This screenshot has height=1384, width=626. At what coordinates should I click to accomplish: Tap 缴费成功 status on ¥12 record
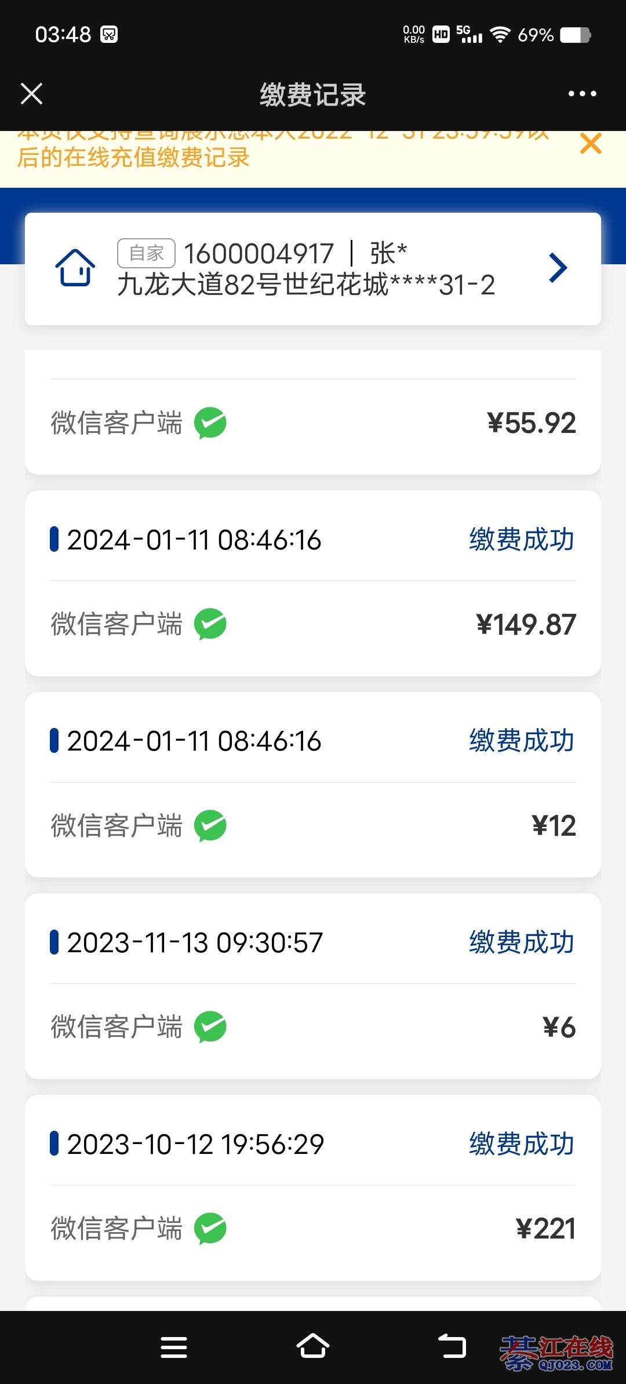tap(522, 741)
